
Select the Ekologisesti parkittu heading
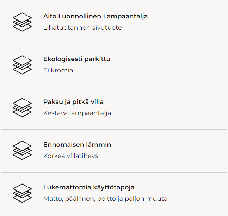coord(76,59)
